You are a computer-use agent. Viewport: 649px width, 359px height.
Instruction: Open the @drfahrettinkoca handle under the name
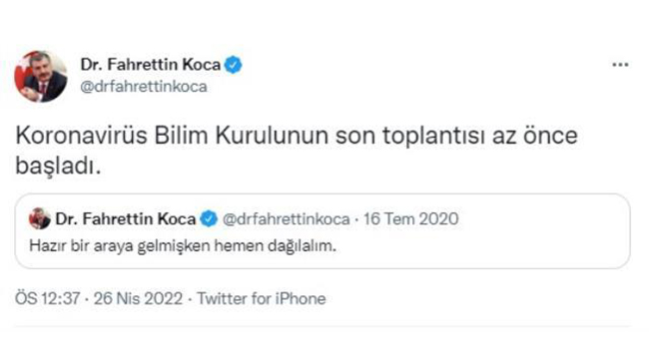144,87
